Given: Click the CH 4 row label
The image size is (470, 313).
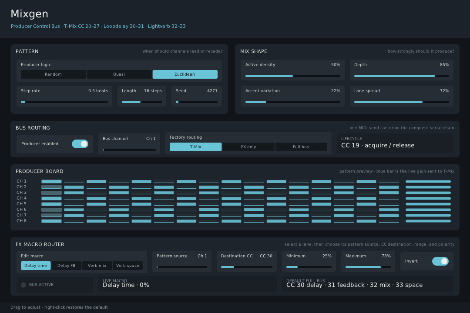Looking at the screenshot, I should tap(22, 198).
